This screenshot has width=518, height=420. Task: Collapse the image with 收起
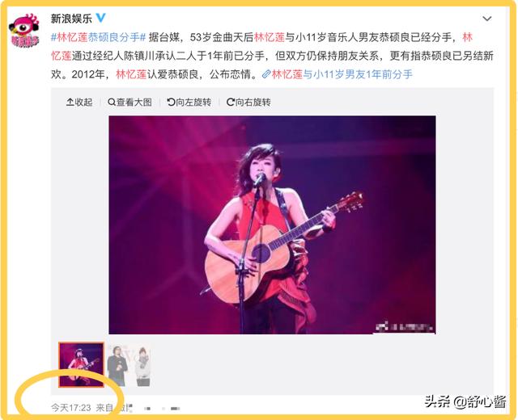click(79, 103)
